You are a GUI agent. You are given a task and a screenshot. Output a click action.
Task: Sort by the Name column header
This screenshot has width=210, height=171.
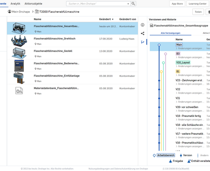click(37, 19)
